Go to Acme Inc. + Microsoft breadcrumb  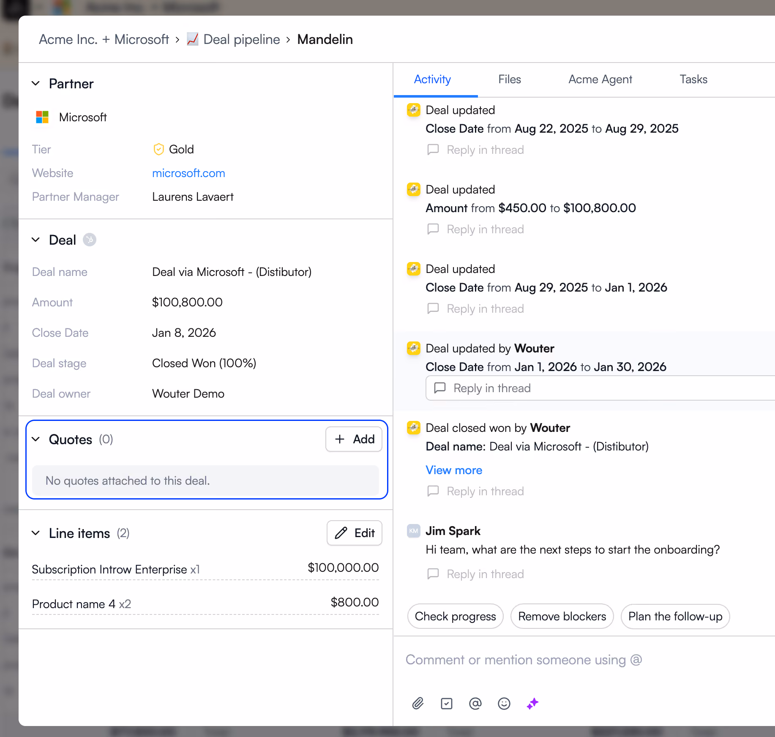pos(104,39)
